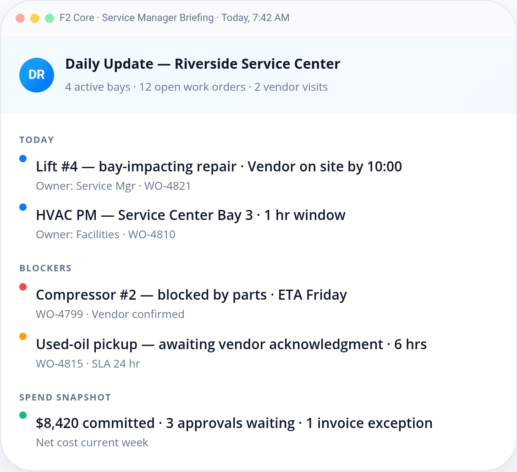Click the orange dot beside Used-oil pickup
This screenshot has height=472, width=517.
pos(23,336)
